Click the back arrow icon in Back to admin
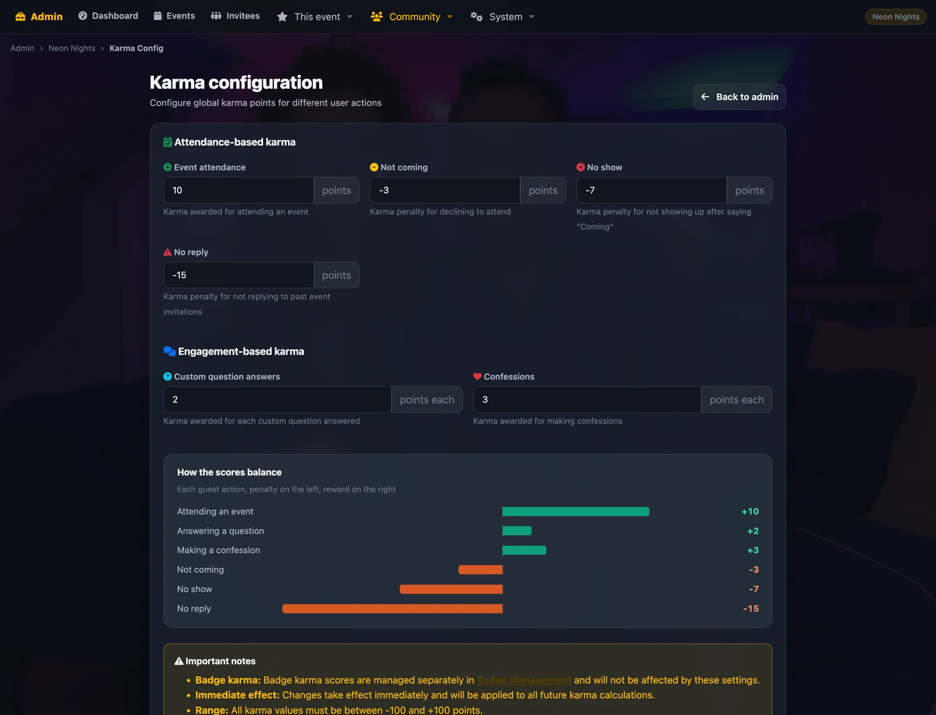Image resolution: width=936 pixels, height=715 pixels. [x=705, y=97]
